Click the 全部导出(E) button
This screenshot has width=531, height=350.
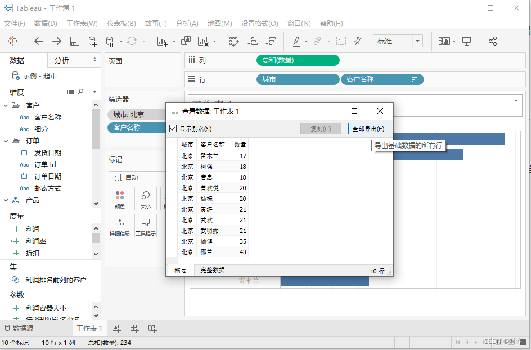(x=368, y=129)
